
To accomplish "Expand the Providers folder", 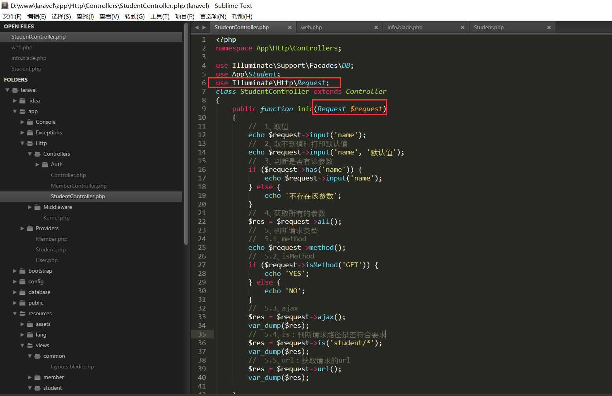I will point(22,228).
